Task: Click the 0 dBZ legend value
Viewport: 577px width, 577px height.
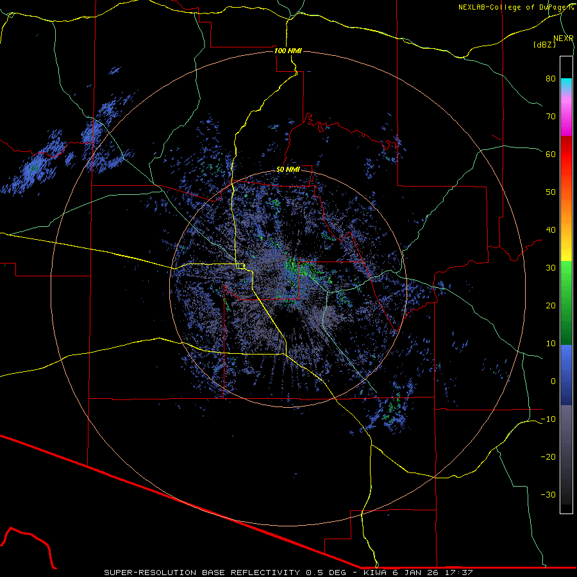Action: point(553,381)
